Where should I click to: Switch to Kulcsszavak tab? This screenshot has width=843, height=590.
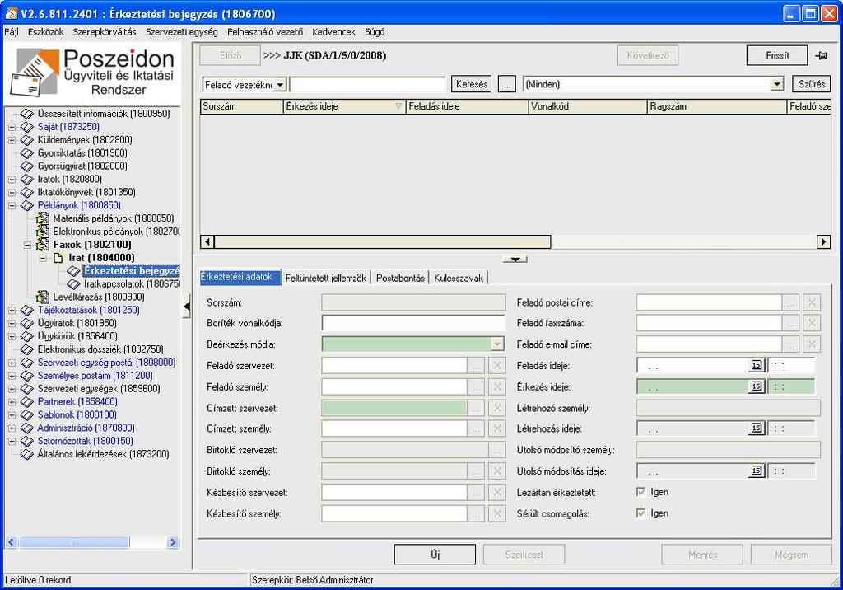pos(459,278)
